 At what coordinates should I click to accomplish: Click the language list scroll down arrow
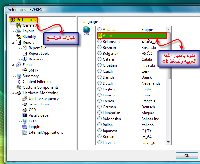coord(168,142)
